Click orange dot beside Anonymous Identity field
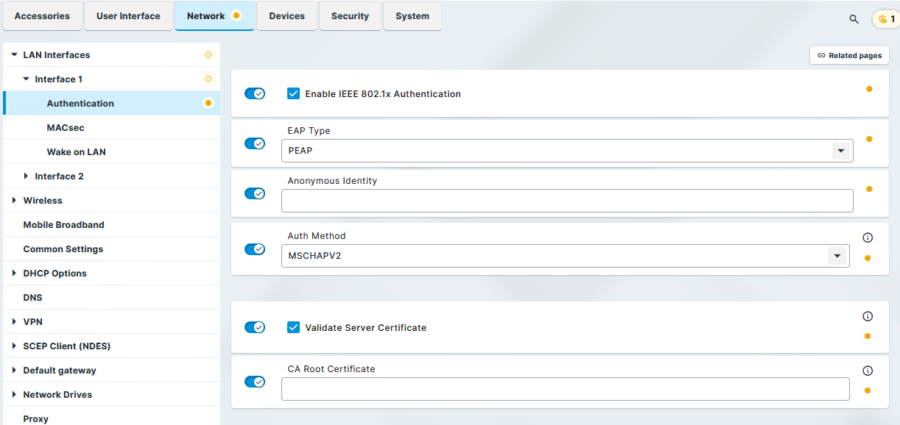The image size is (900, 425). coord(869,189)
